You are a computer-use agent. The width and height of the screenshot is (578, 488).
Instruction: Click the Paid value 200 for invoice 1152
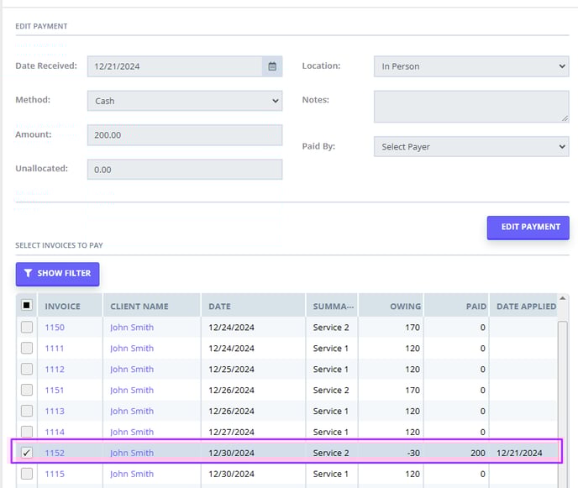pyautogui.click(x=478, y=453)
